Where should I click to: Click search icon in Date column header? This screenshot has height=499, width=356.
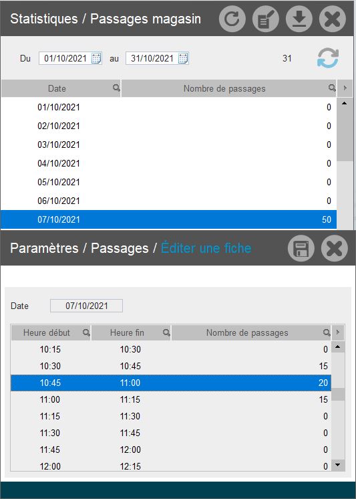(116, 88)
